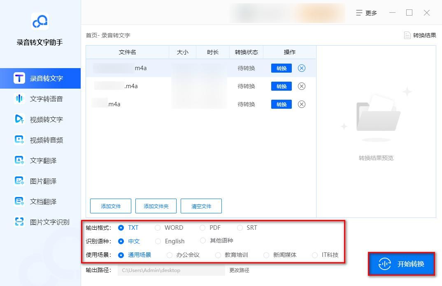Click the 时长 column header

[212, 52]
